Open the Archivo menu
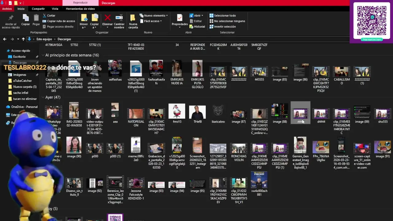The image size is (393, 221). (x=7, y=9)
